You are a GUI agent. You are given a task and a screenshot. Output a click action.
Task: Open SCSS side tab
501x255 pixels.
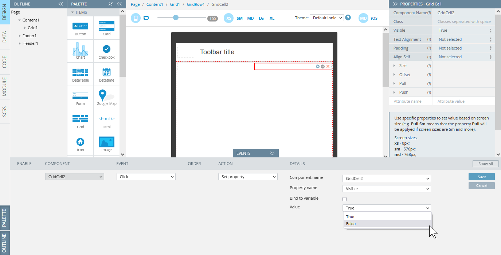[5, 111]
